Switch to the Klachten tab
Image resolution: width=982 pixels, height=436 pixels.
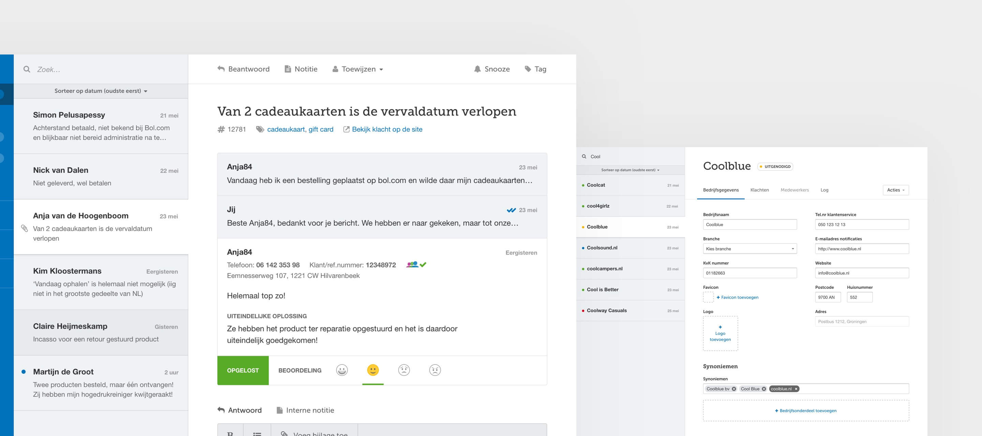tap(759, 190)
